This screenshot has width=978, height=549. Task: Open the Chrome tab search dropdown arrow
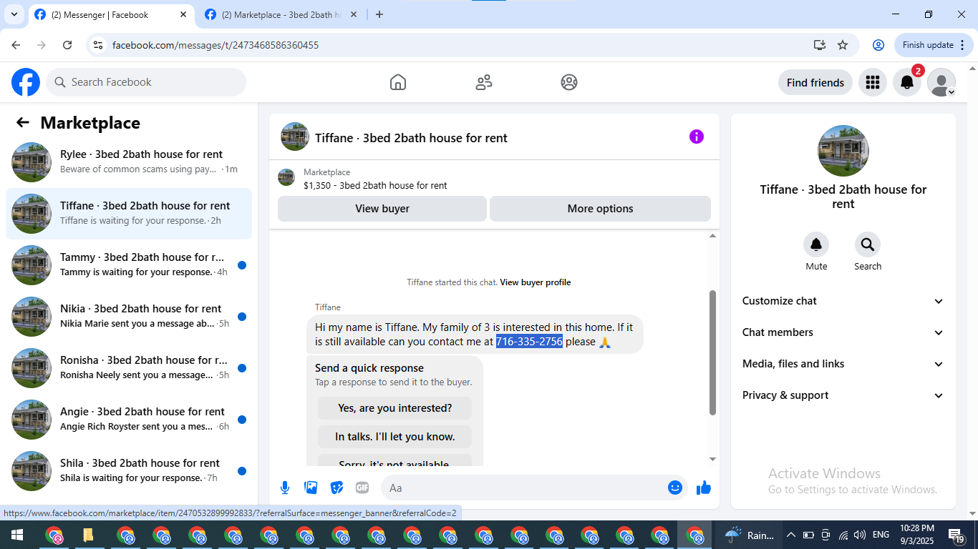[14, 14]
